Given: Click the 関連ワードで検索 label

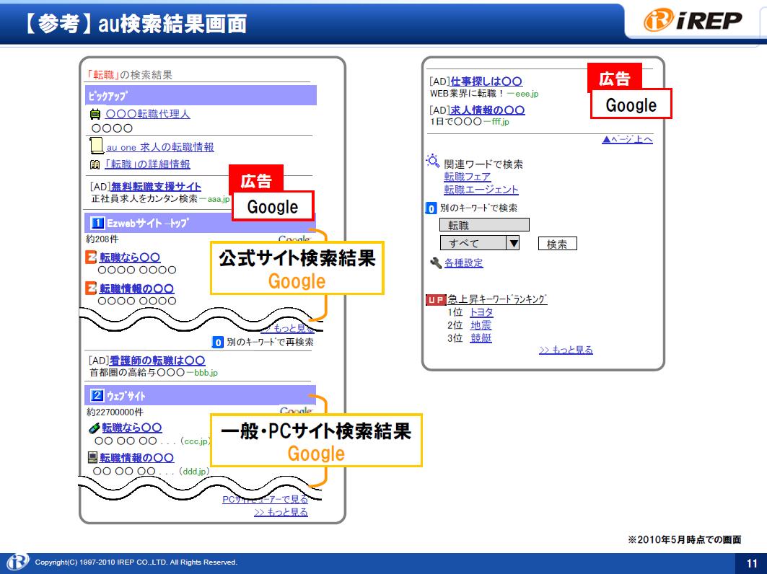Looking at the screenshot, I should (x=483, y=164).
